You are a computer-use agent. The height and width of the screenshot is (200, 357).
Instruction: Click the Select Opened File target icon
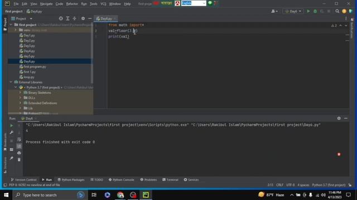[x=61, y=18]
